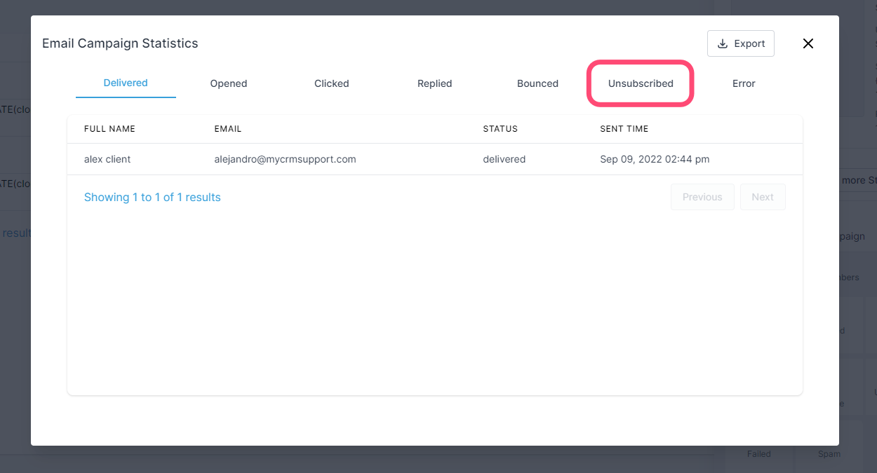Click the EMAIL column header
Viewport: 877px width, 473px height.
pyautogui.click(x=228, y=129)
